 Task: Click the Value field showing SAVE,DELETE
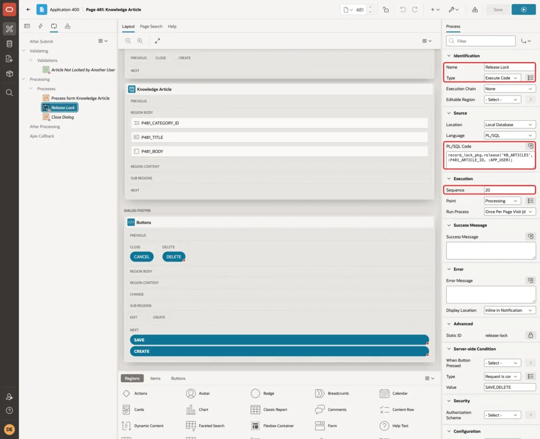click(509, 387)
